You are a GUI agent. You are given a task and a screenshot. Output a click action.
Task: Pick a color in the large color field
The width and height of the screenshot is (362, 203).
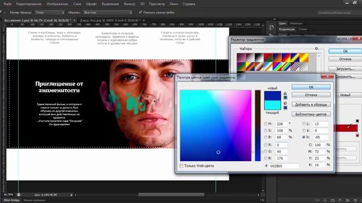pos(216,126)
